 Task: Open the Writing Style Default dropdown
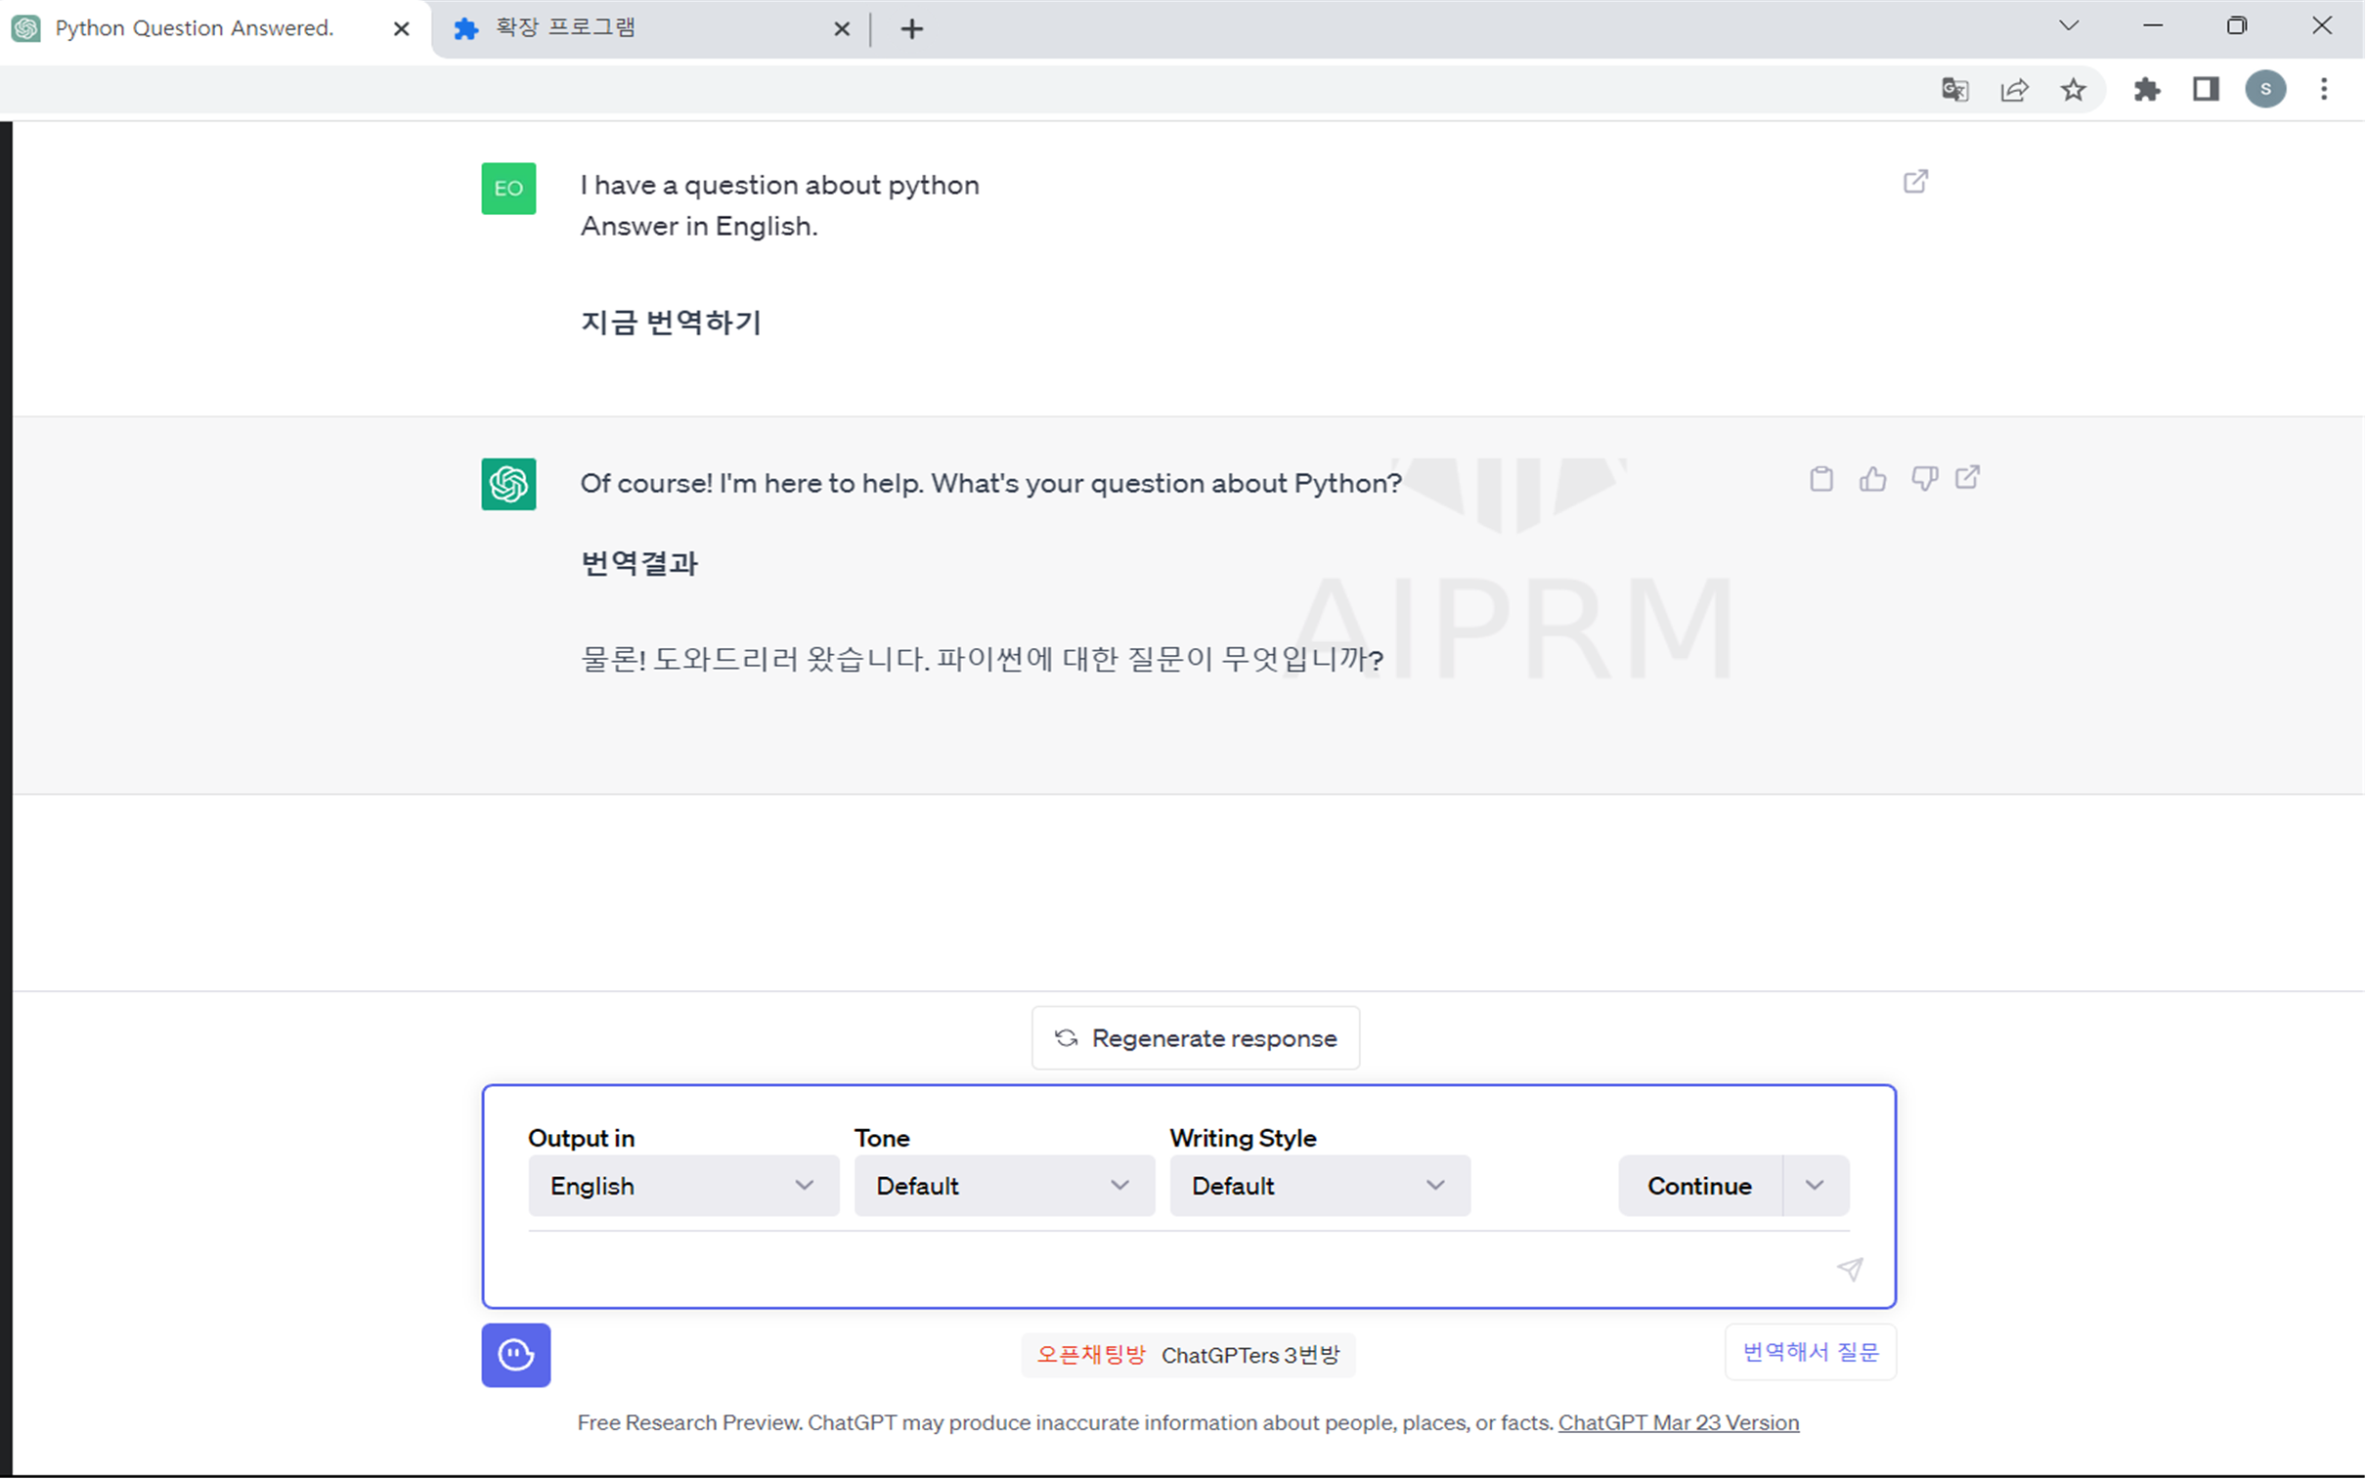[1320, 1186]
